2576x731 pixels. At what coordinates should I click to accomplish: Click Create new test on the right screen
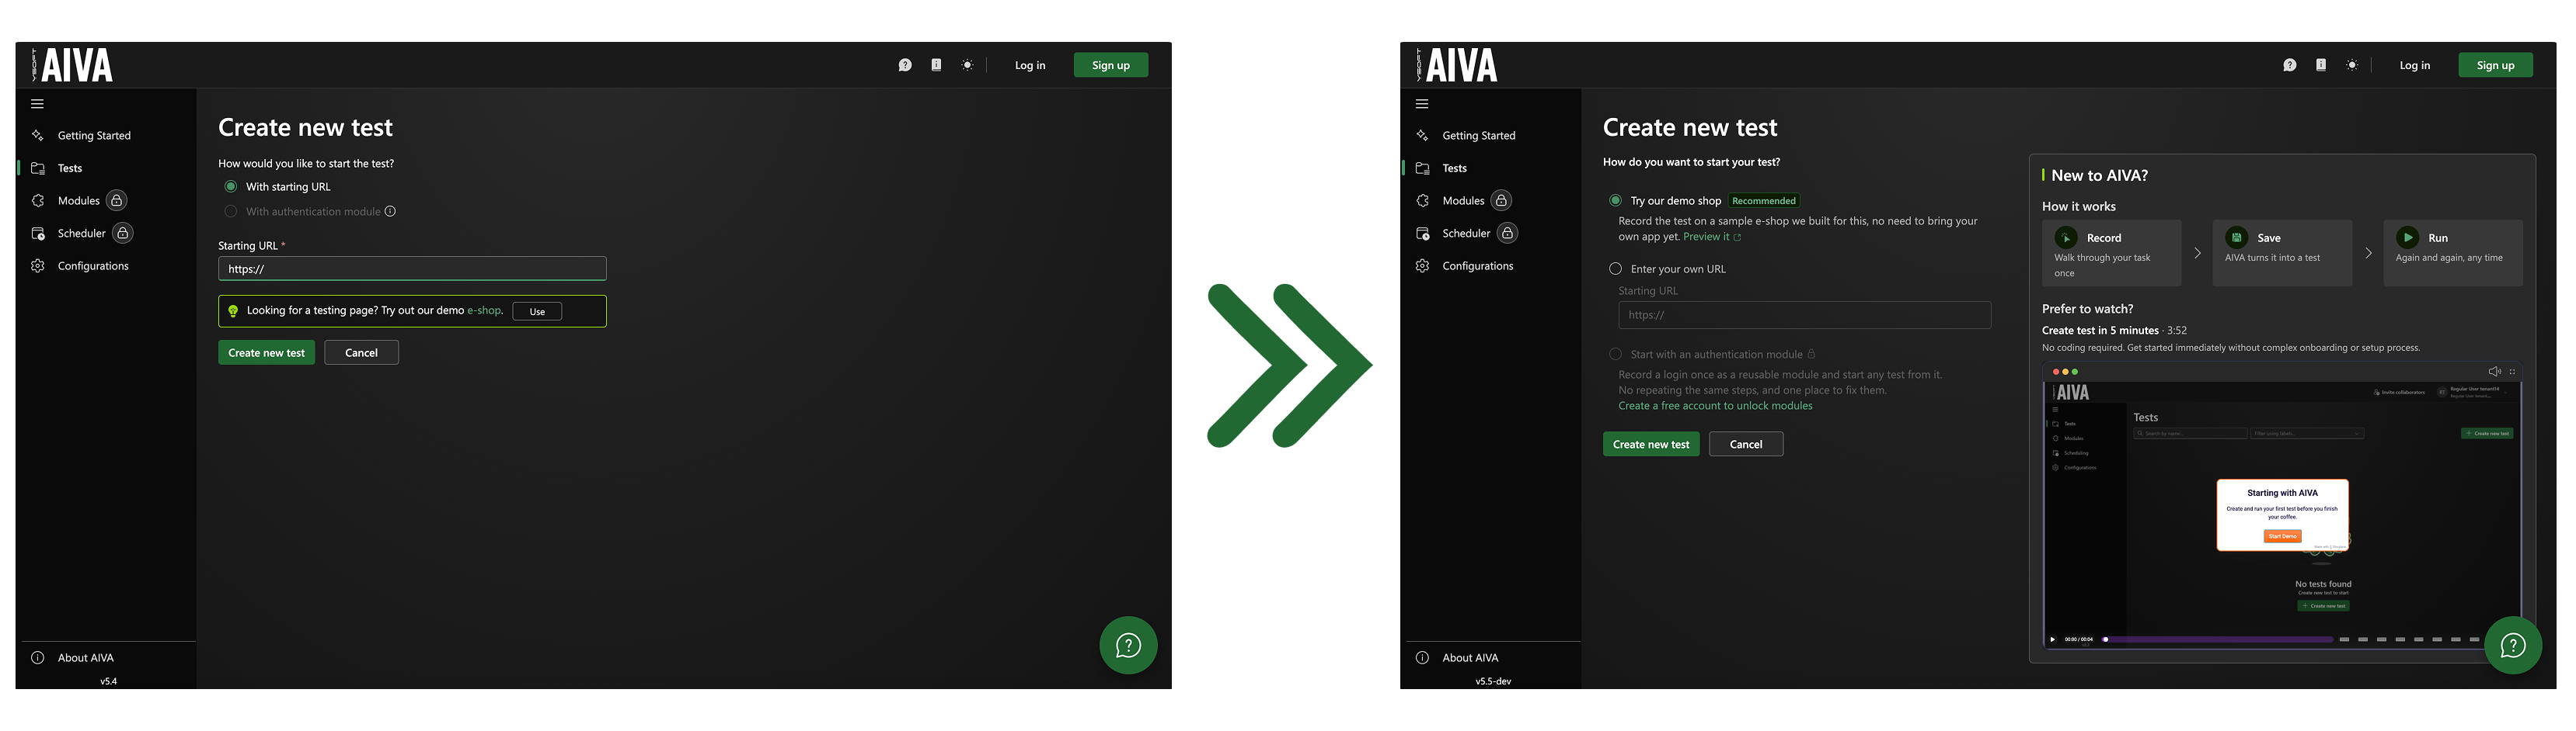click(1651, 445)
